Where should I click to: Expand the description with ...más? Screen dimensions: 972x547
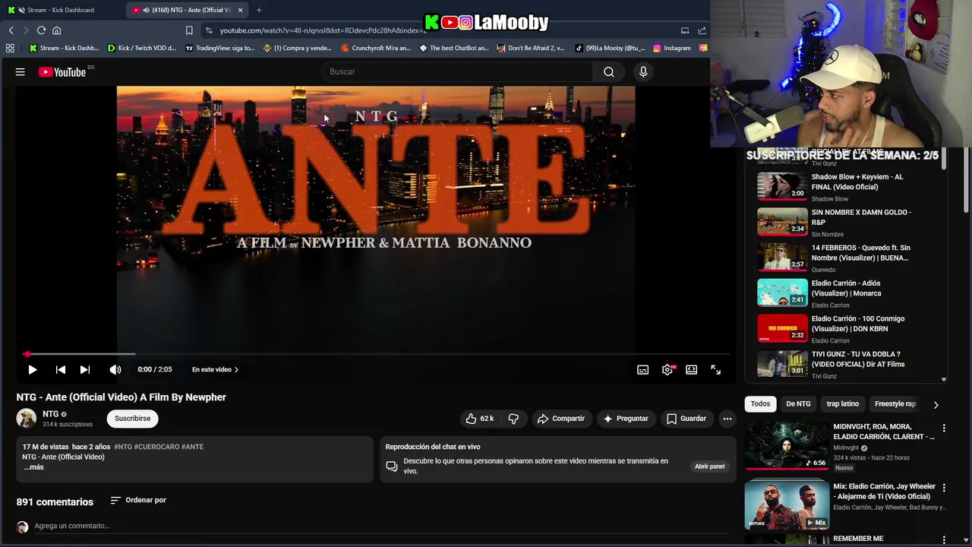[x=33, y=467]
